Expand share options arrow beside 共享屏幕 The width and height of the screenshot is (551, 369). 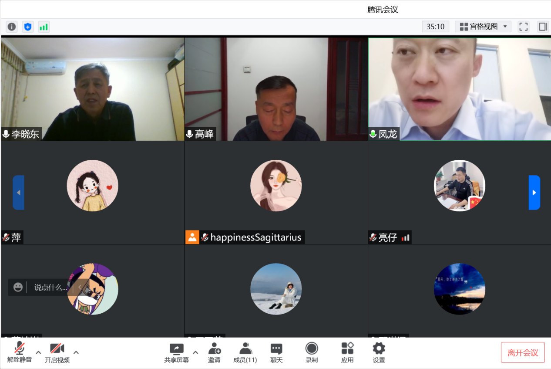tap(195, 352)
